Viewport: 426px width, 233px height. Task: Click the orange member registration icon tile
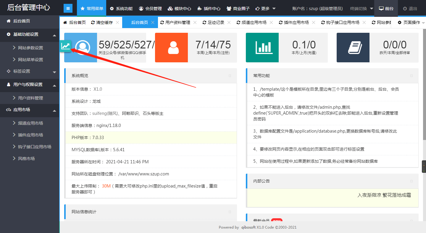tap(171, 48)
